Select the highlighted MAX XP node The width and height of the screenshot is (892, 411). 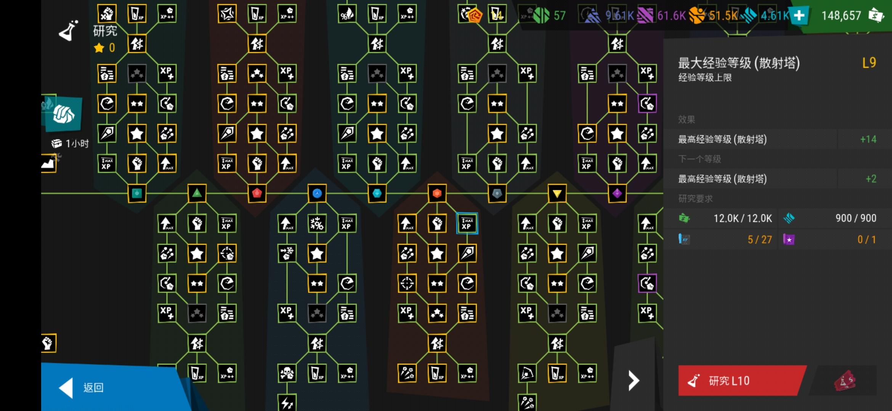tap(467, 223)
